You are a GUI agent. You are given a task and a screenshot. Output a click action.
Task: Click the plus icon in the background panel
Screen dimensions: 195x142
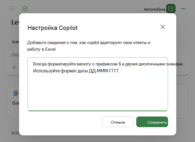coord(14,67)
